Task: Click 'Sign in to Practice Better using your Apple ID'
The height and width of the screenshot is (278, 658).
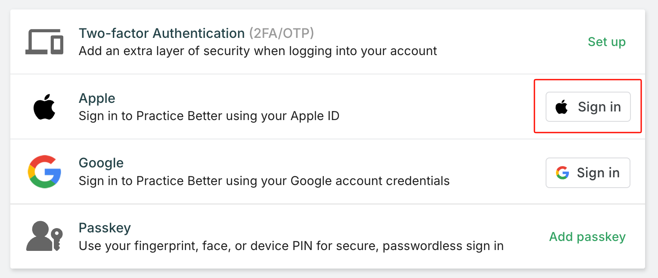Action: pyautogui.click(x=209, y=116)
